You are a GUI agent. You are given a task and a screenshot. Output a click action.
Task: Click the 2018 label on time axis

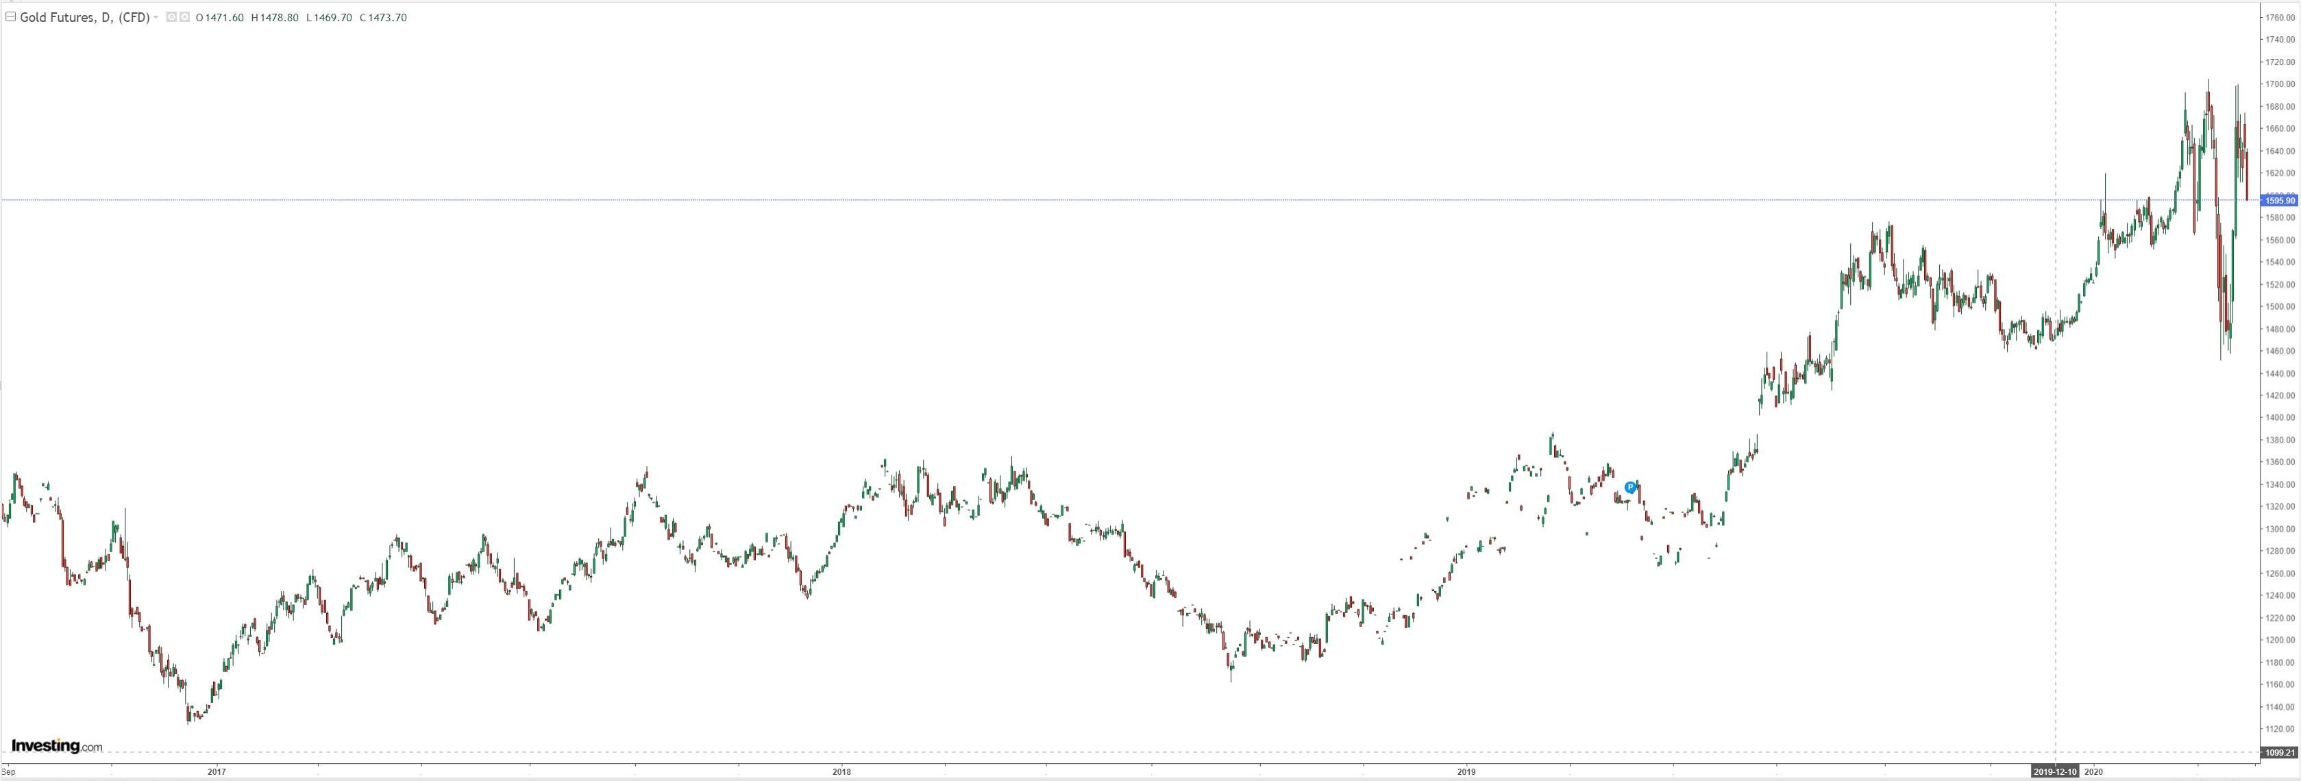[841, 771]
